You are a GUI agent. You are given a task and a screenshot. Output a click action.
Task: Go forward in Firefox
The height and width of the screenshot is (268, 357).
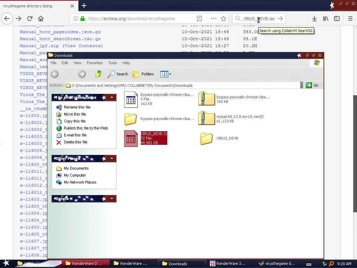coord(18,18)
